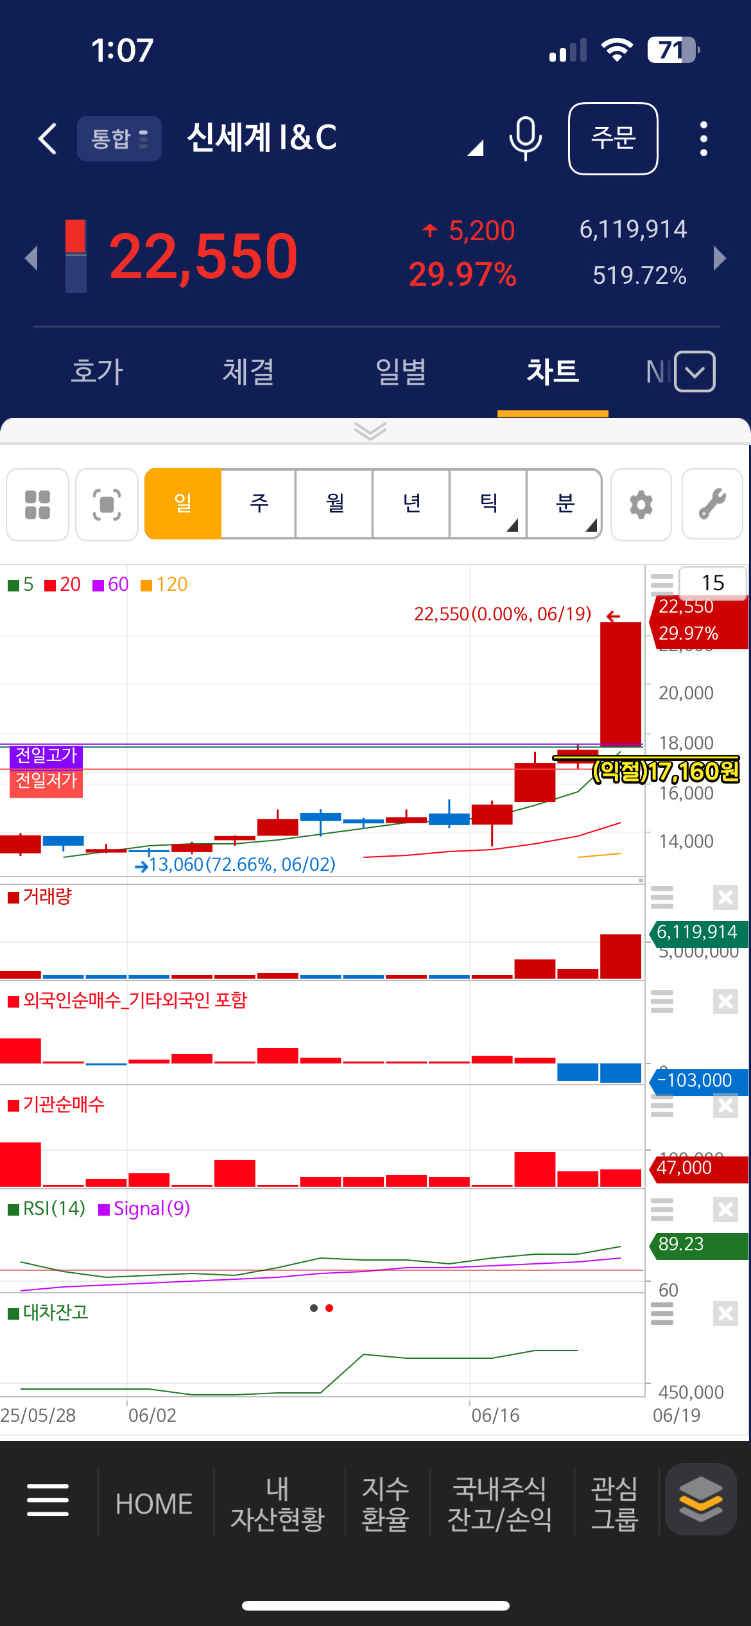Open 관심 그룹 menu
This screenshot has width=751, height=1626.
614,1504
